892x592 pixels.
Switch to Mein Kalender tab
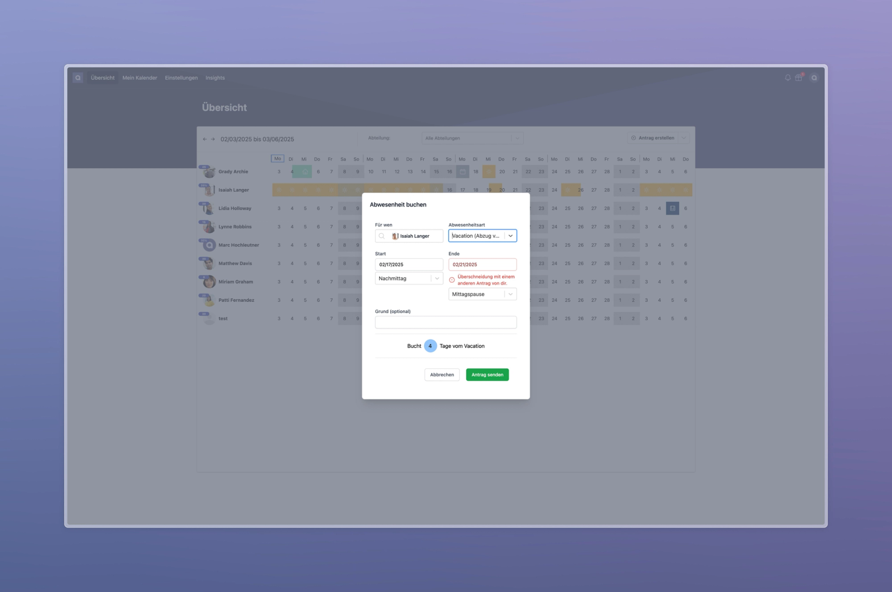tap(139, 78)
